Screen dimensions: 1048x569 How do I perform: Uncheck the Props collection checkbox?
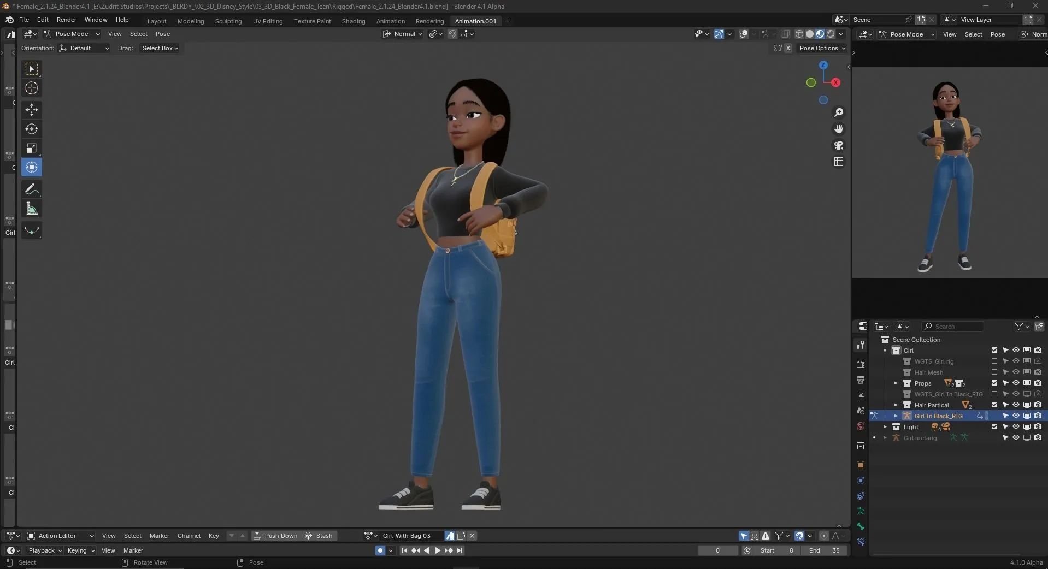[x=994, y=383]
